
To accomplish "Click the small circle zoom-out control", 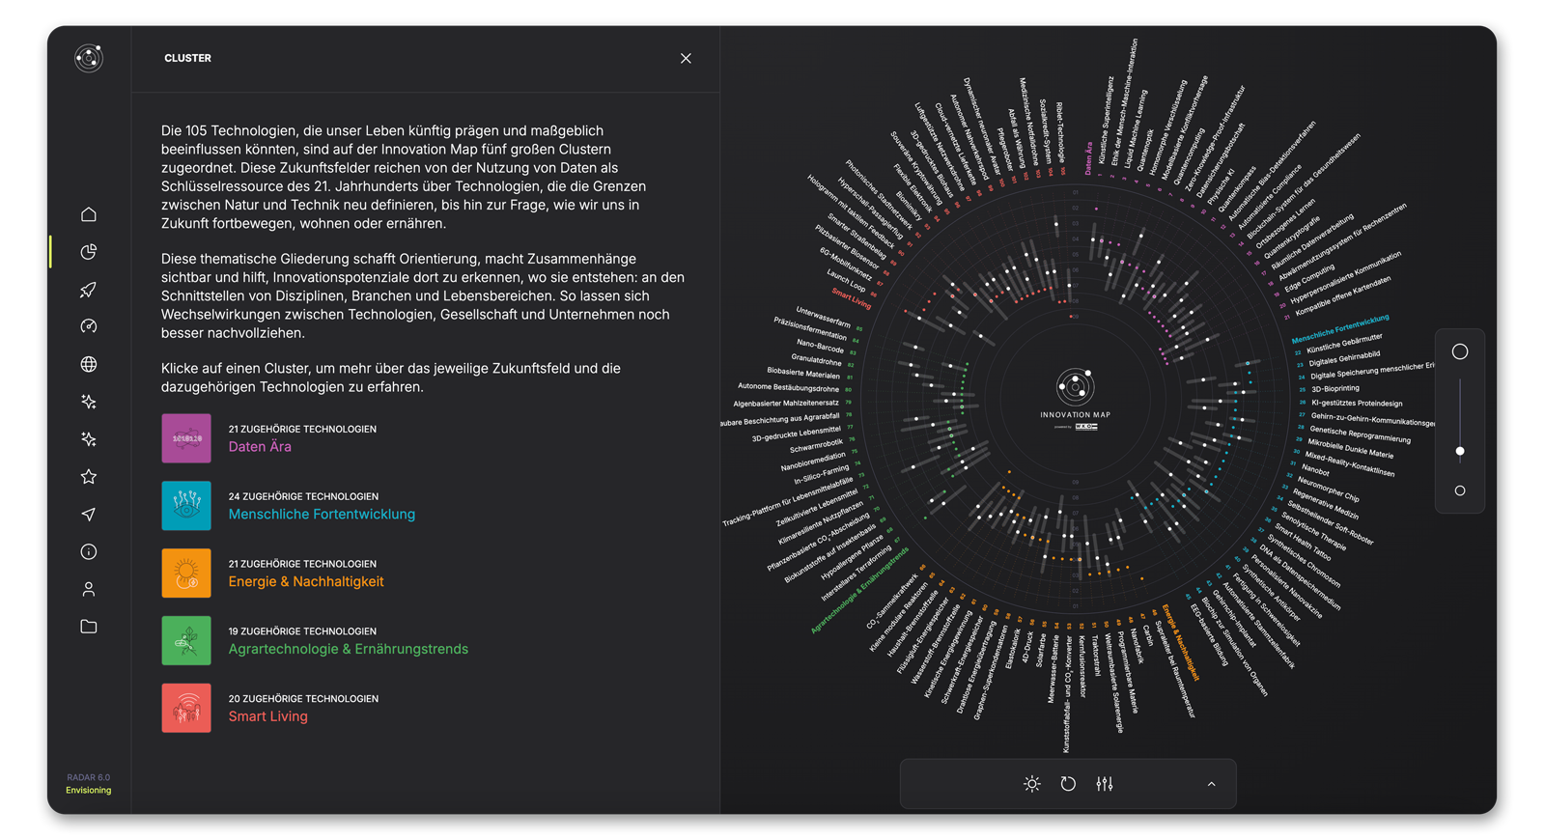I will pos(1460,490).
